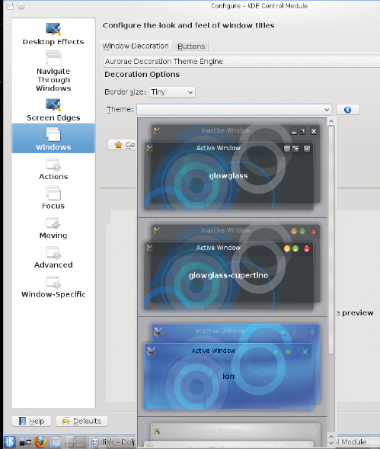The height and width of the screenshot is (449, 380).
Task: Open the Screen Edges section
Action: 53,110
